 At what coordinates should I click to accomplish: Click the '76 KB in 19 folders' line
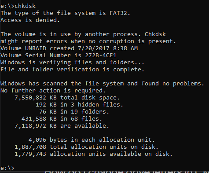click(74, 112)
